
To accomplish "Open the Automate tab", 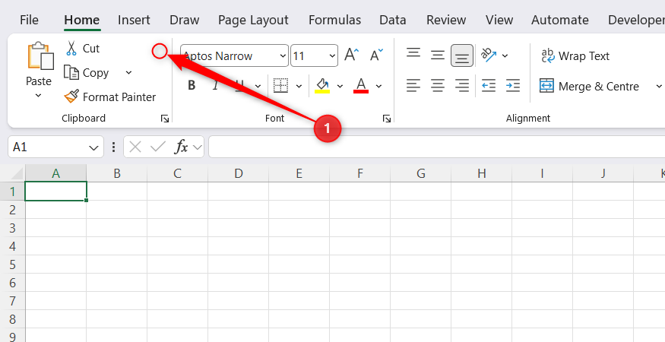I will [560, 20].
